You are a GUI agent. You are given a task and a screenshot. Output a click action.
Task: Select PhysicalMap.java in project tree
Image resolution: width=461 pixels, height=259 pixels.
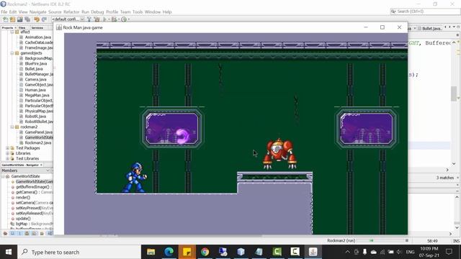39,112
